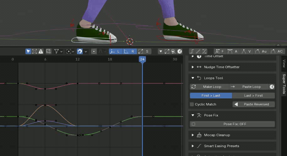Set Automatic handle type Au
This screenshot has height=156, width=287.
coord(261,51)
